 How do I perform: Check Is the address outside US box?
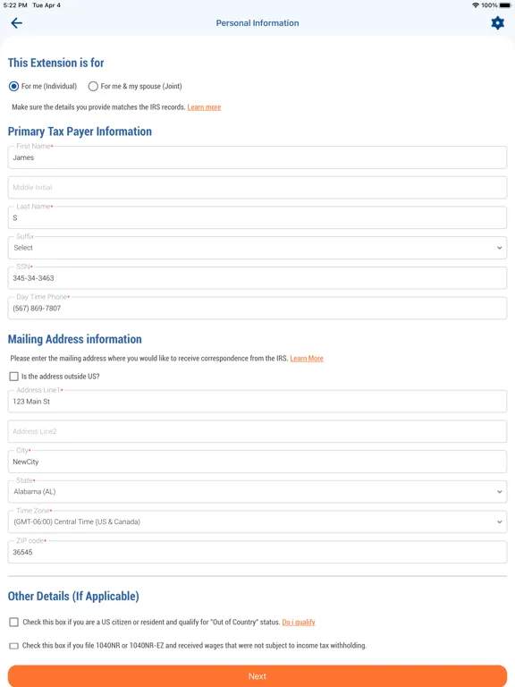(x=14, y=377)
